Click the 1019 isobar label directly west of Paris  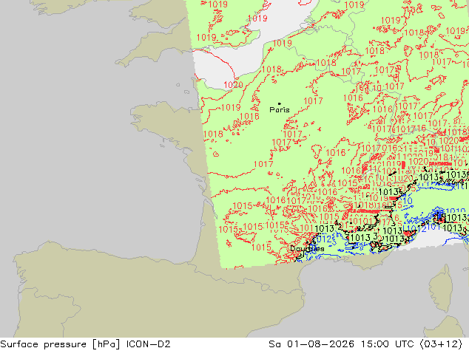click(x=231, y=107)
